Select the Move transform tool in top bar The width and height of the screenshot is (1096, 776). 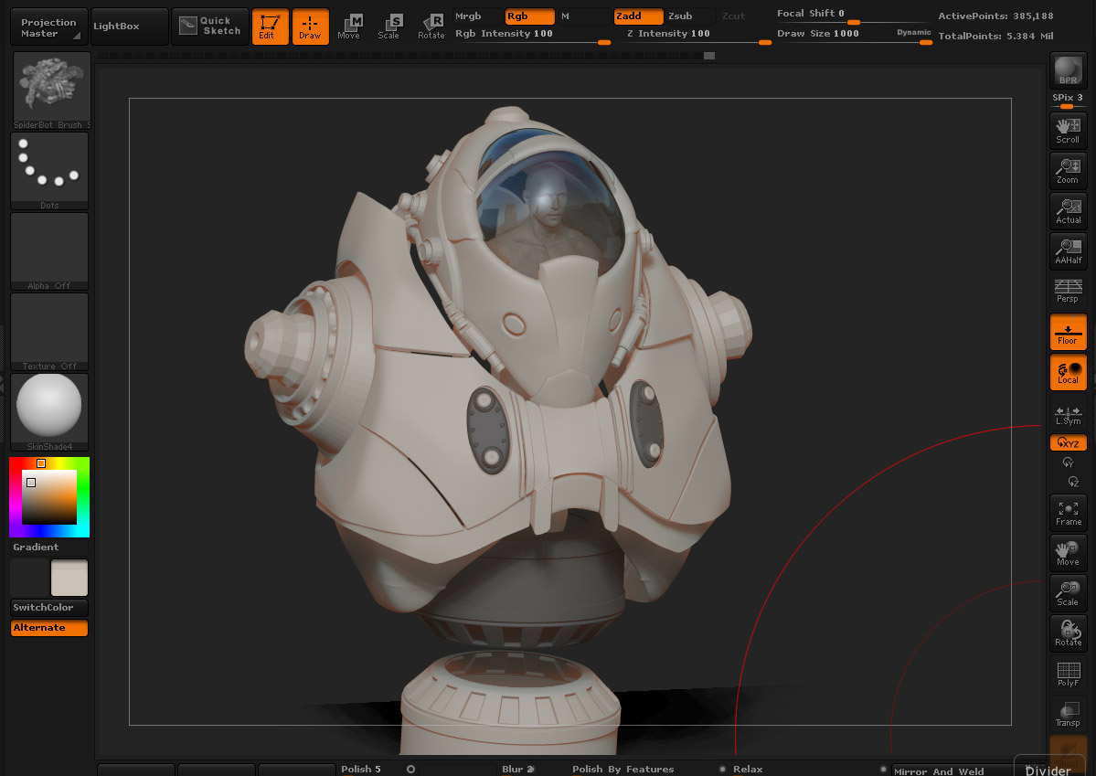click(349, 27)
